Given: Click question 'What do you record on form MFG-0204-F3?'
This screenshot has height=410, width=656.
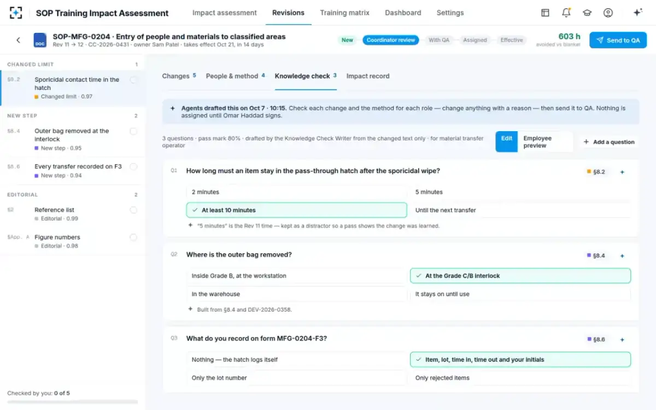Looking at the screenshot, I should pos(256,338).
